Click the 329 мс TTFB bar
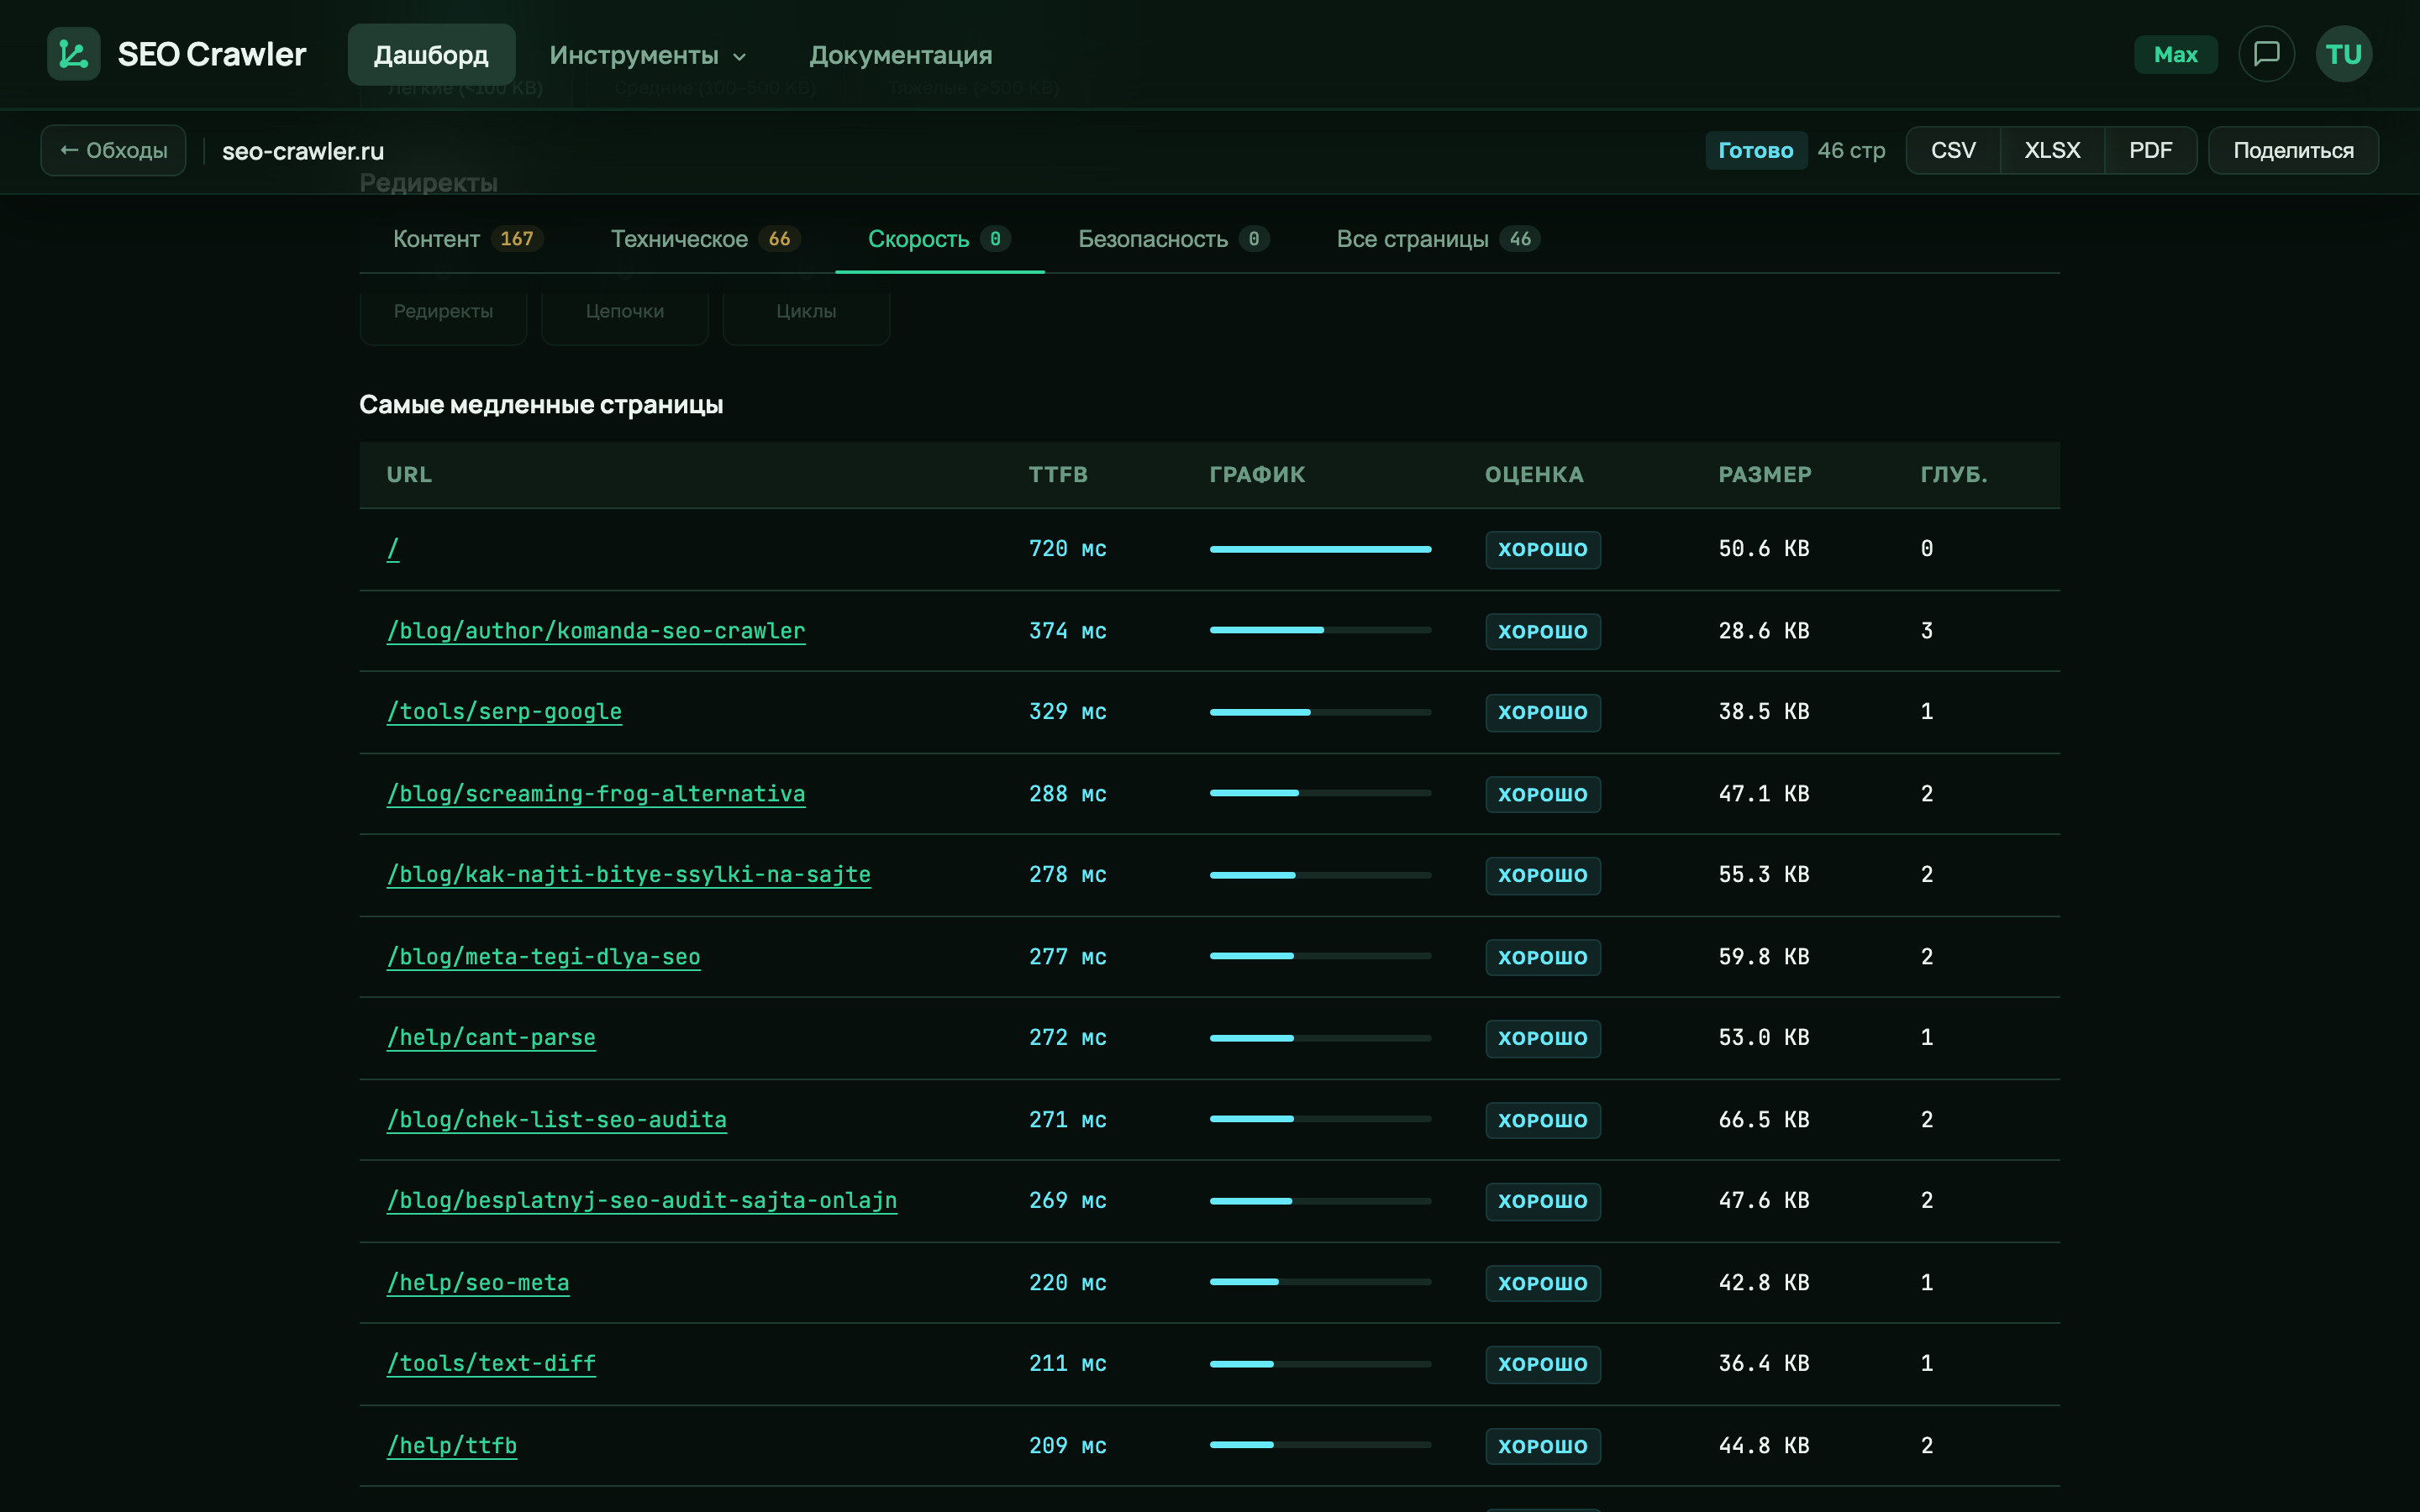 pyautogui.click(x=1320, y=712)
